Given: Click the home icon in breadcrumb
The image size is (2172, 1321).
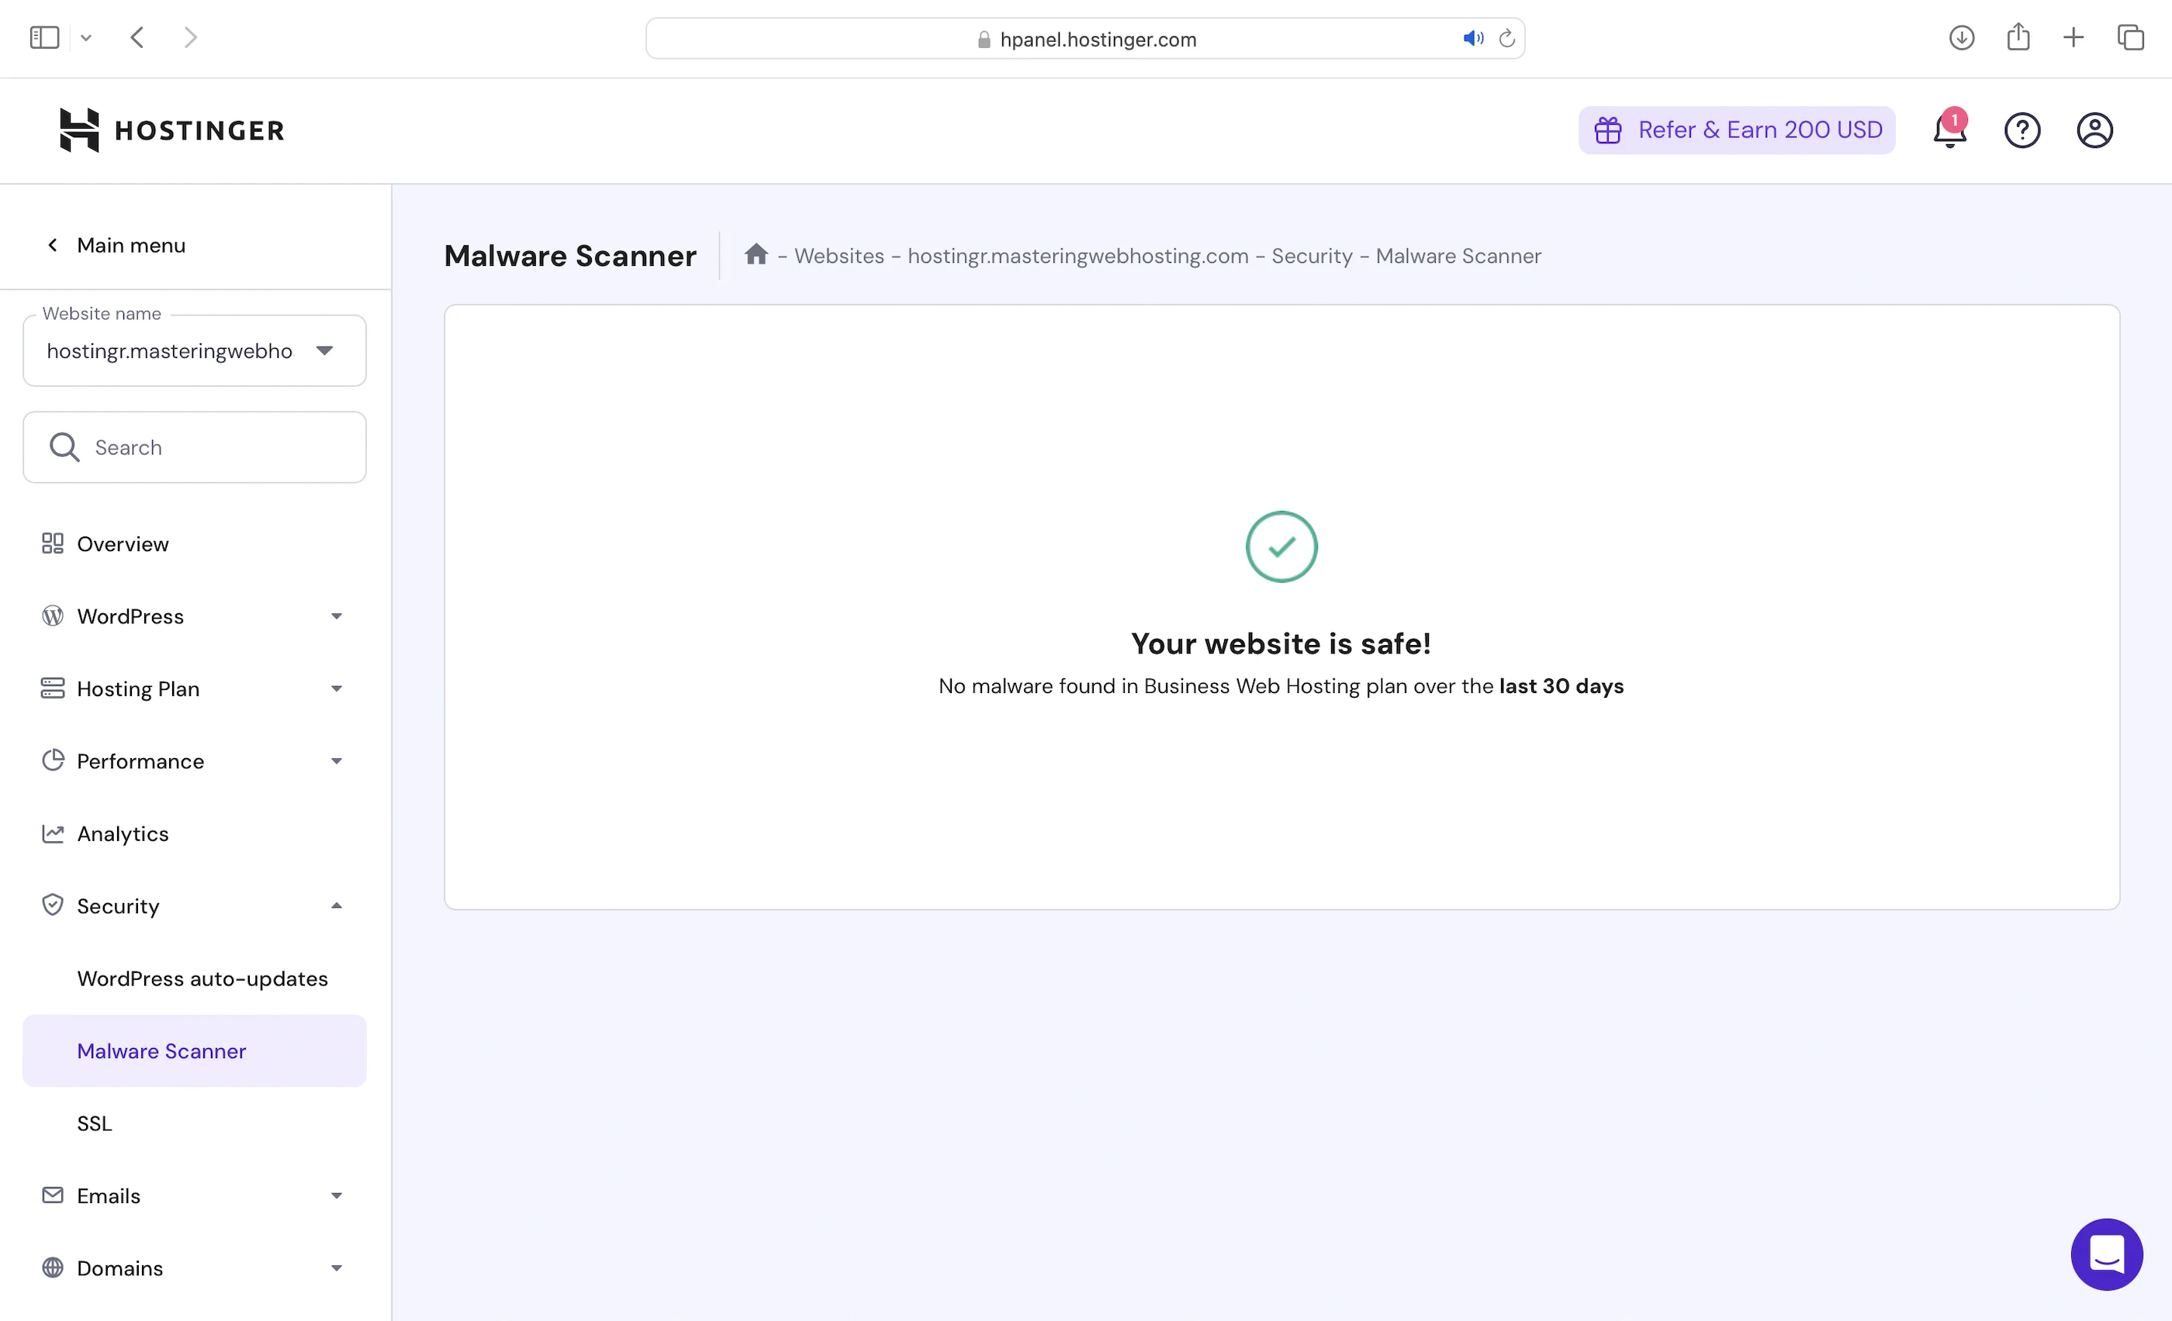Looking at the screenshot, I should pos(756,254).
